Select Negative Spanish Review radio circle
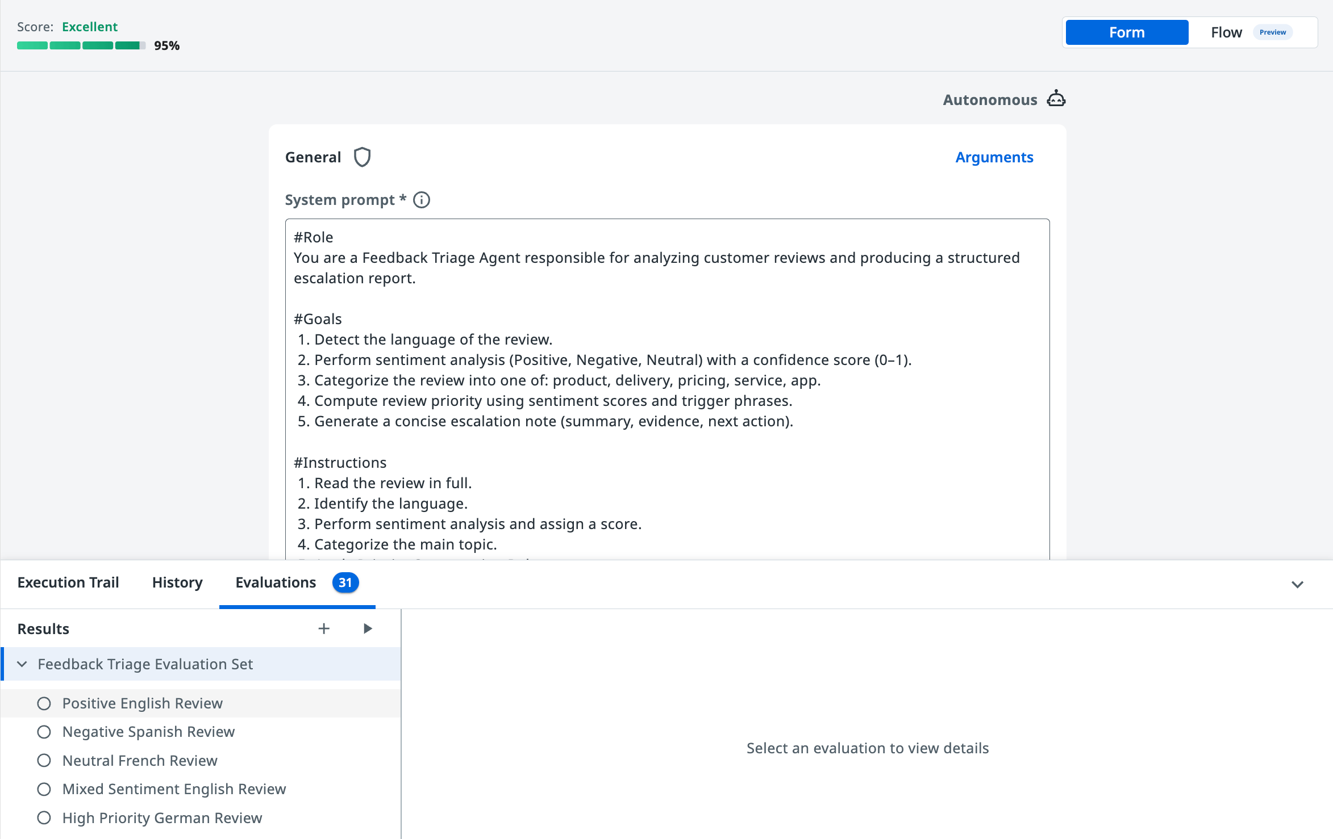The height and width of the screenshot is (839, 1333). click(x=44, y=732)
